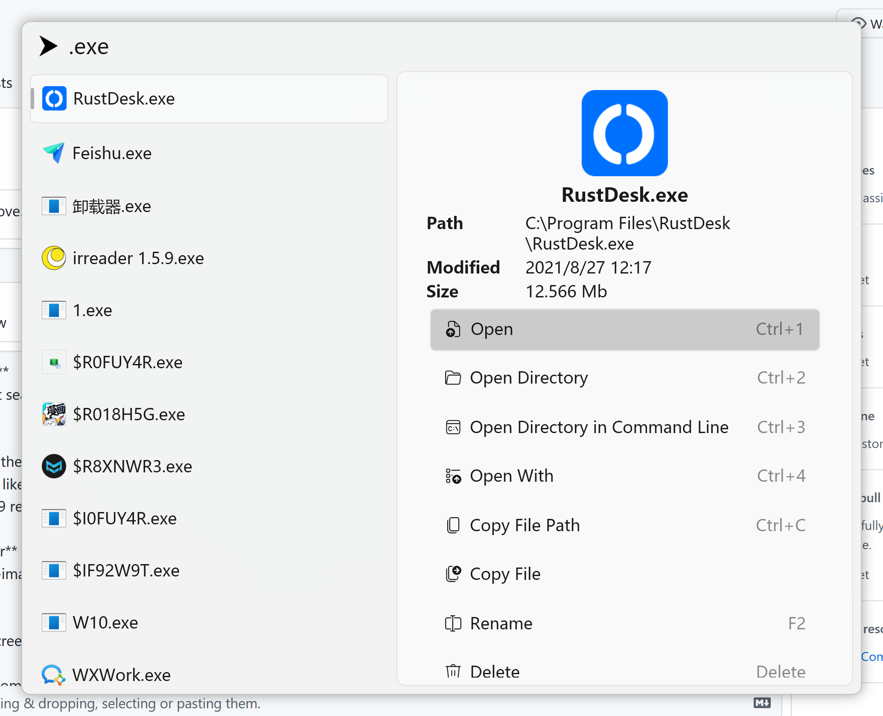Choose the Open With option
This screenshot has width=883, height=716.
624,476
